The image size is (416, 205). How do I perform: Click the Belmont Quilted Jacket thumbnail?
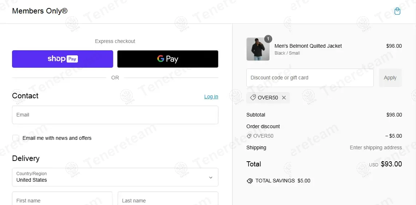click(x=258, y=49)
